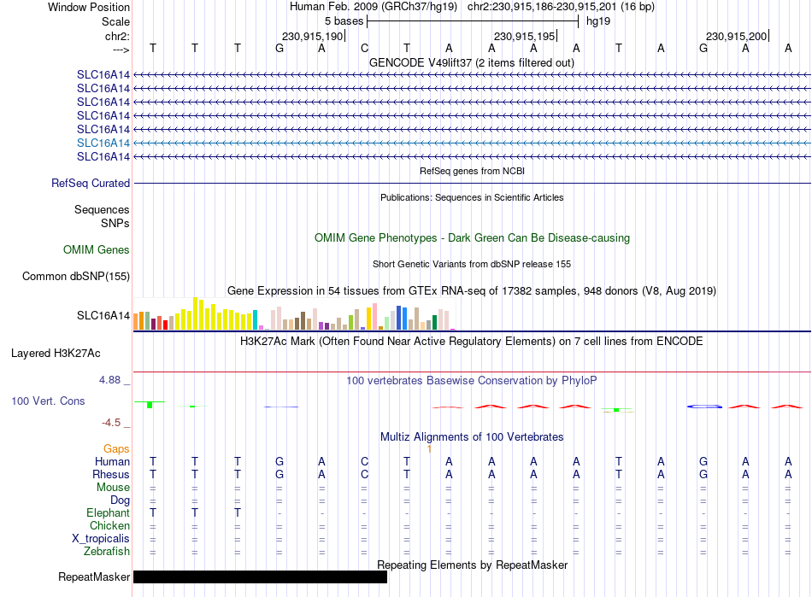Open the RefSeq genes from NCBI title
The image size is (812, 597).
coord(472,171)
